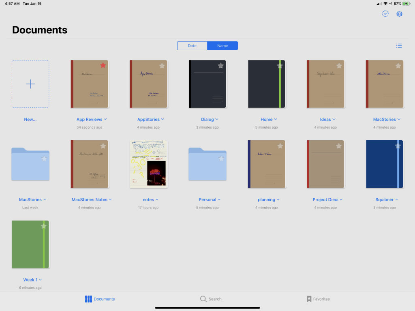Star the MacStories notebook cover
Viewport: 415px width, 311px height.
(x=398, y=66)
